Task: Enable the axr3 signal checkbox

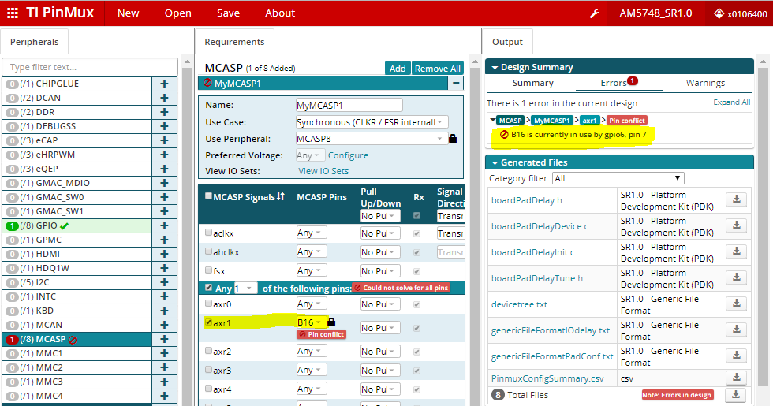Action: (208, 370)
